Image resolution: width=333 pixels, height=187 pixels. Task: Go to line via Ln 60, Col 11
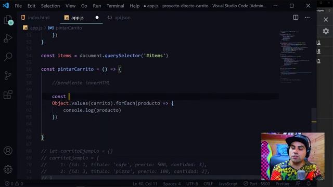(145, 183)
